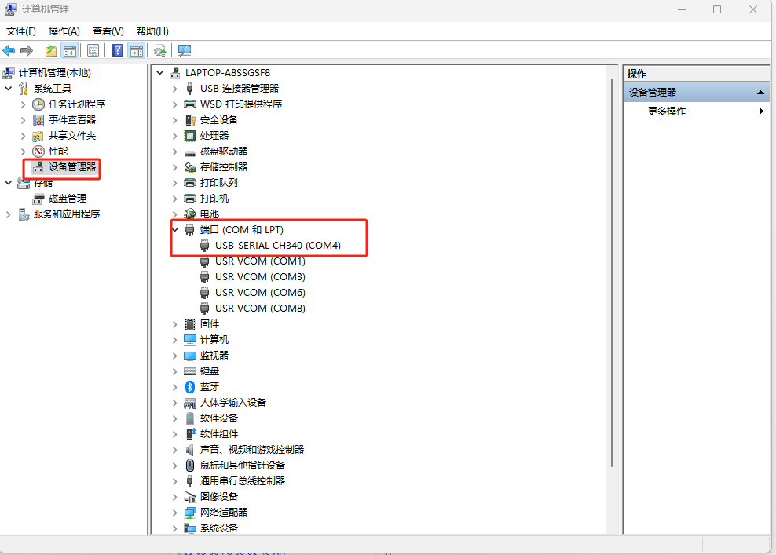Click the 事件查看器 icon

click(x=38, y=120)
